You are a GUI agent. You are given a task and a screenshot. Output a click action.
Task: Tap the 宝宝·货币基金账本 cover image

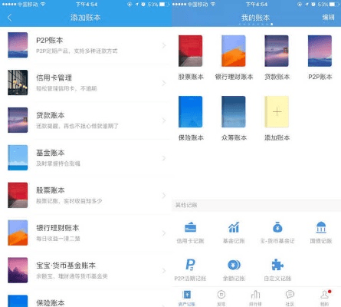[x=18, y=270]
